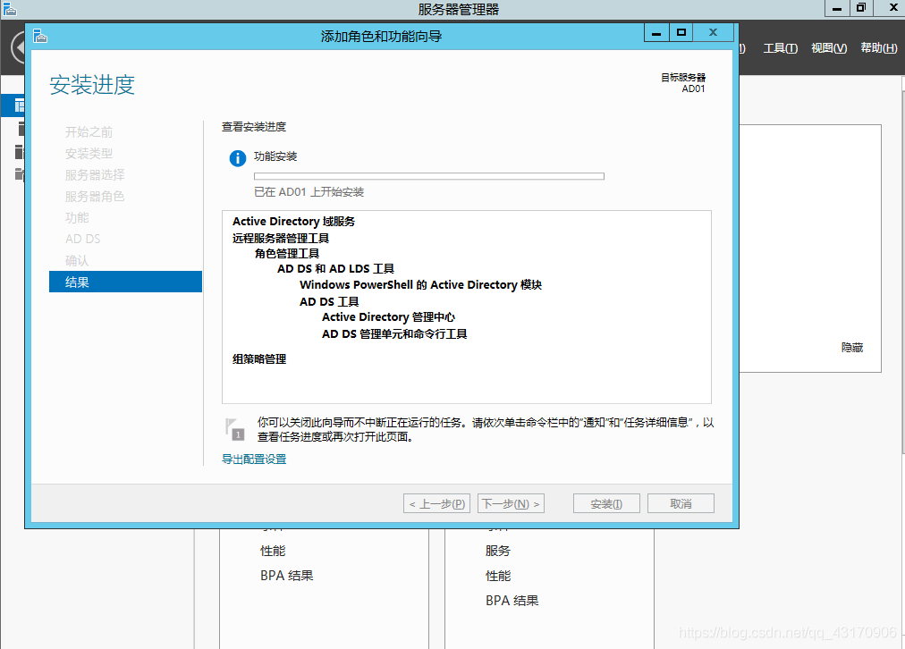Open the 工具(T) menu
The width and height of the screenshot is (905, 649).
pyautogui.click(x=780, y=48)
